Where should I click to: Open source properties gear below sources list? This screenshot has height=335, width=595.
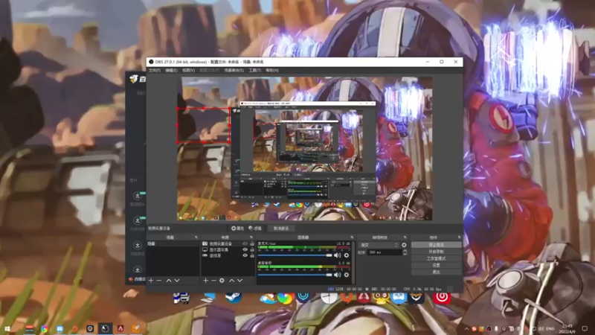[222, 281]
